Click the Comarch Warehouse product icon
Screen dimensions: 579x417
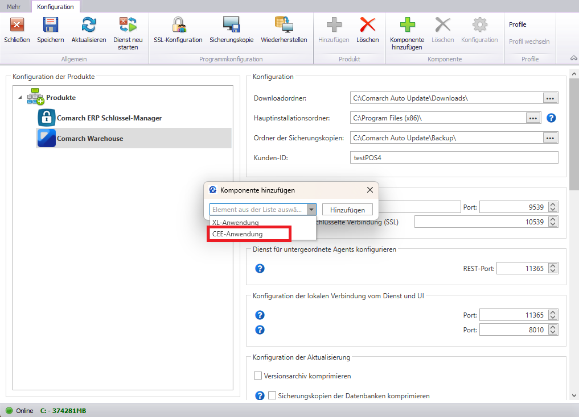point(47,138)
